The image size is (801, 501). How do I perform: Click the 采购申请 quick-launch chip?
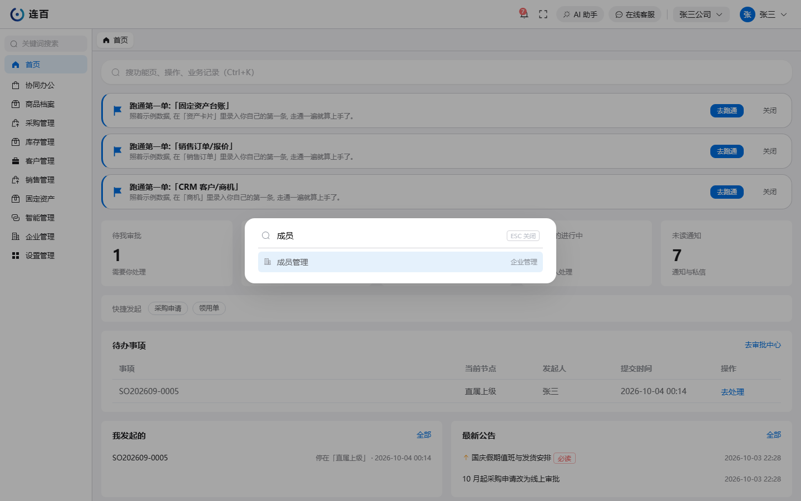click(168, 308)
